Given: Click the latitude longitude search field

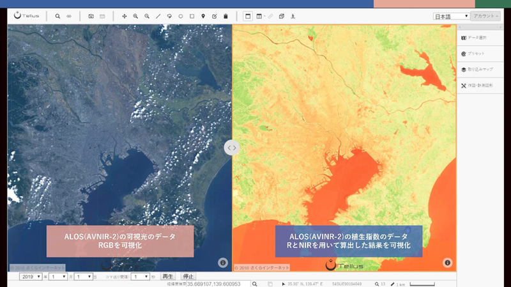Looking at the screenshot, I should click(x=218, y=284).
